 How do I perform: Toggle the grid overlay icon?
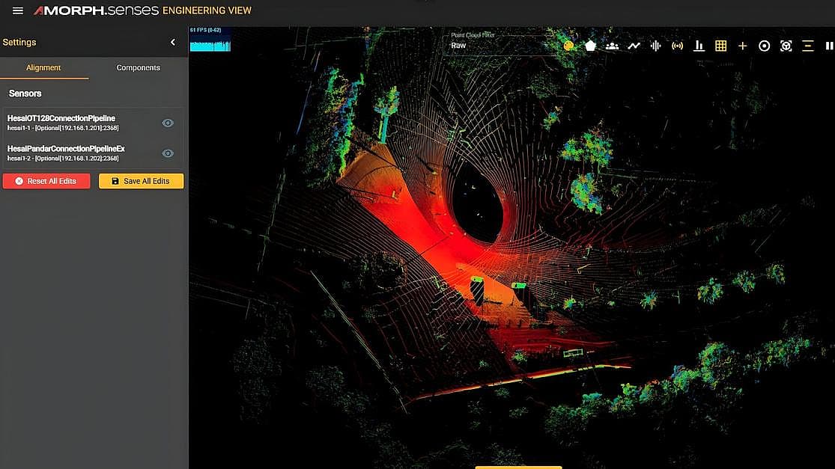click(x=720, y=46)
